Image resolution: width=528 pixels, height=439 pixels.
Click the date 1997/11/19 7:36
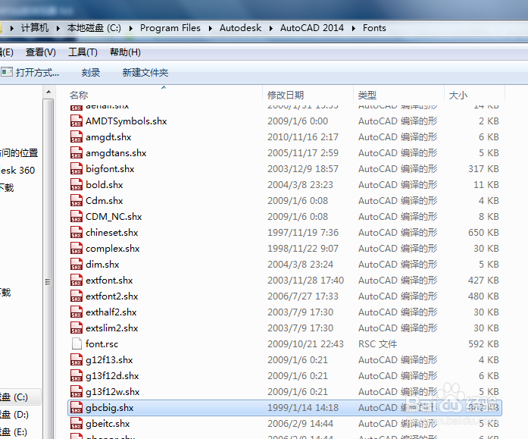[303, 233]
